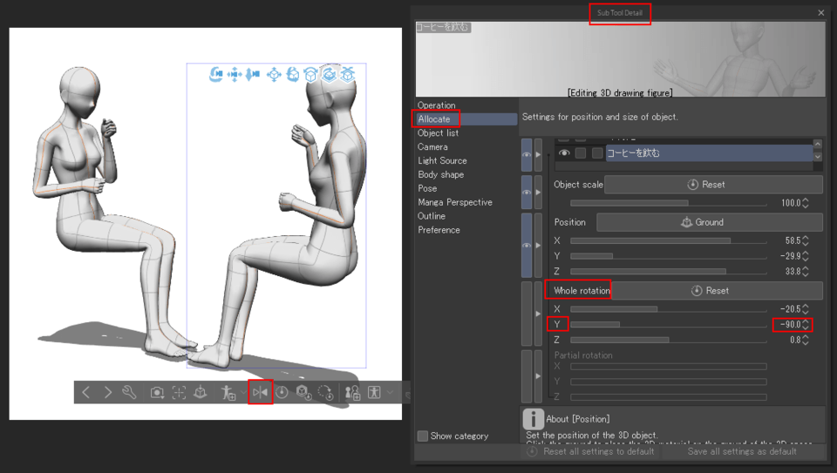Expand triangle beside Partial rotation settings
The height and width of the screenshot is (473, 837).
tap(538, 376)
